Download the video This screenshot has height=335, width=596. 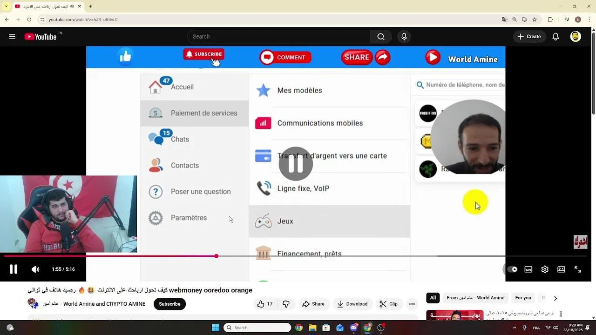pos(352,304)
